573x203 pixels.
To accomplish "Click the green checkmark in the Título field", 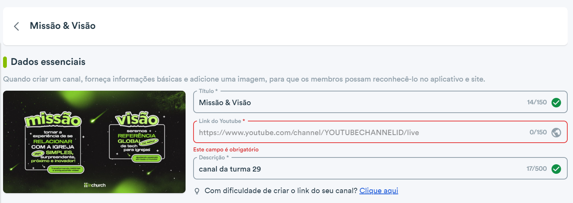I will point(556,102).
